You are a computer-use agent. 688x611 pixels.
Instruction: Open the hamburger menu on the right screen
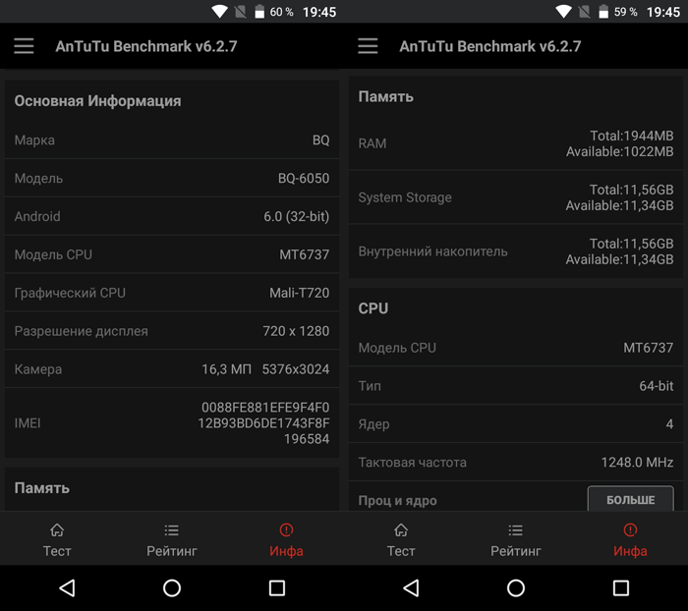(368, 46)
